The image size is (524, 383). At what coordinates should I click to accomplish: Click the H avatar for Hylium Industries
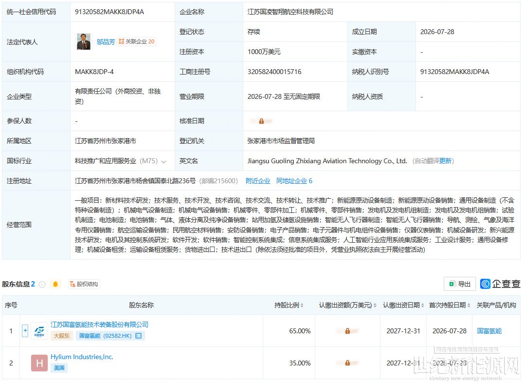tap(39, 363)
